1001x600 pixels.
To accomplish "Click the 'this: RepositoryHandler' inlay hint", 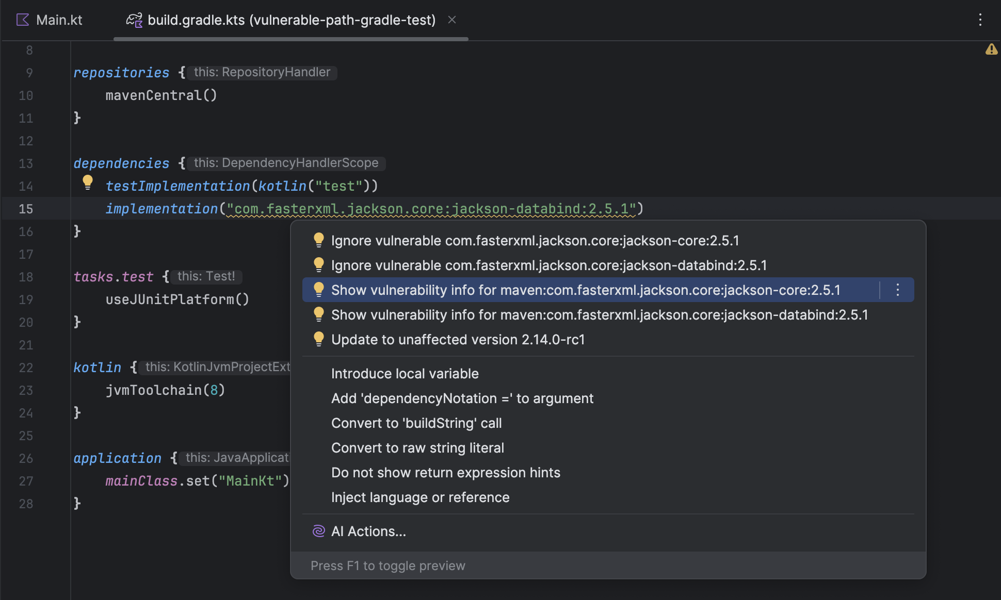I will click(x=262, y=72).
